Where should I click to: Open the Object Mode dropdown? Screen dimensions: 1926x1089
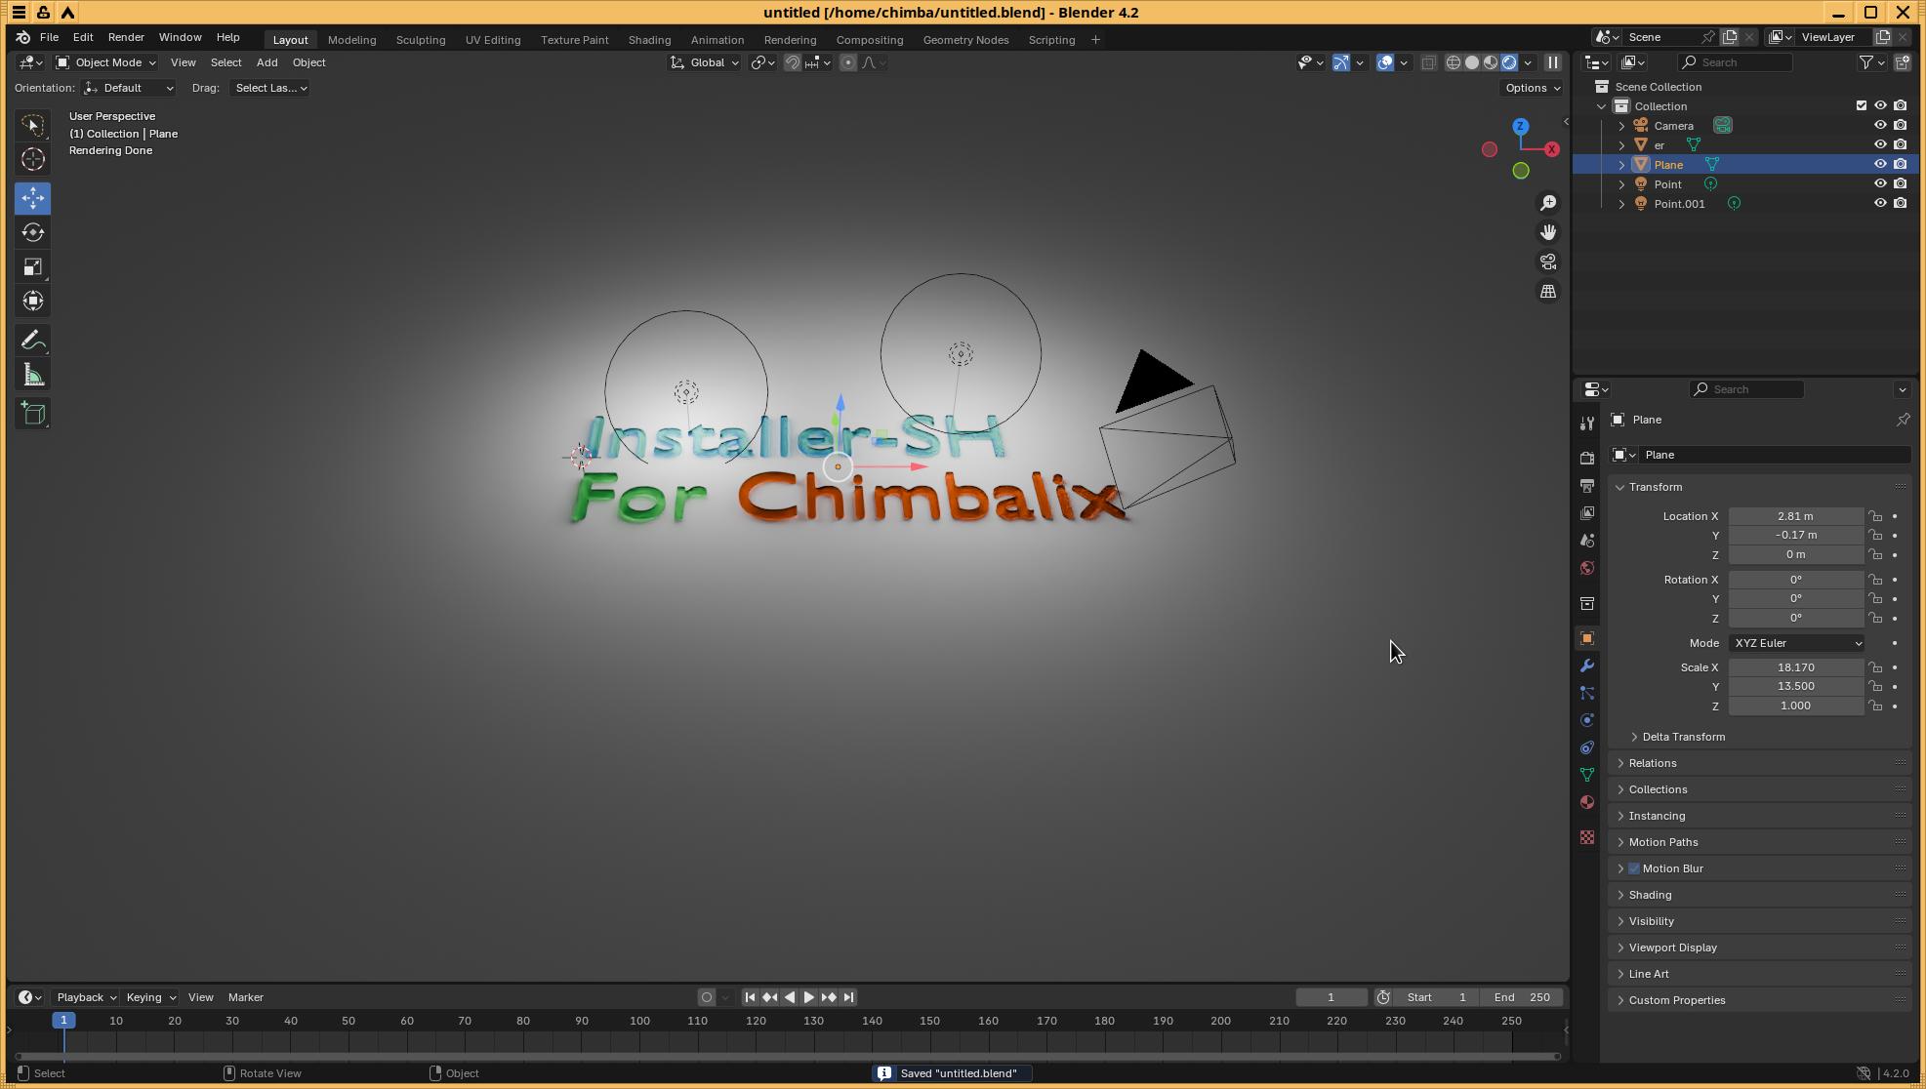105,62
